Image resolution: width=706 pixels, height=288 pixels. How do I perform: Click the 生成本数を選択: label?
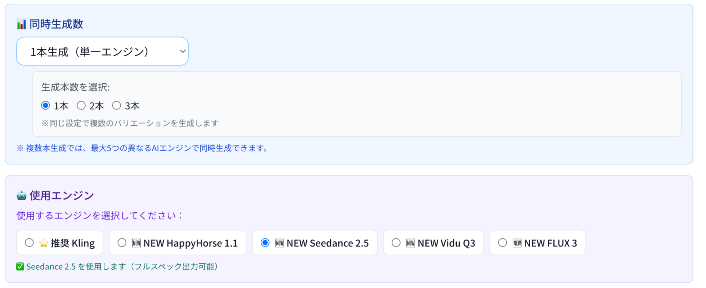(x=75, y=87)
